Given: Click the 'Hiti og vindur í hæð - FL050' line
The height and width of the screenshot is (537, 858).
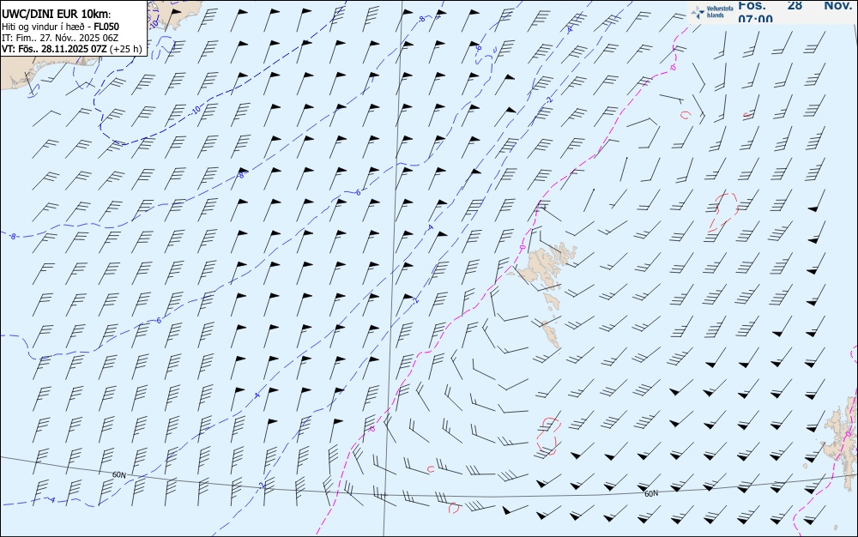Looking at the screenshot, I should point(60,27).
